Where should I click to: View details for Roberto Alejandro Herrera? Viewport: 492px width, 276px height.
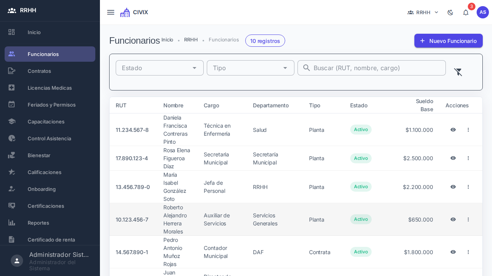453,219
